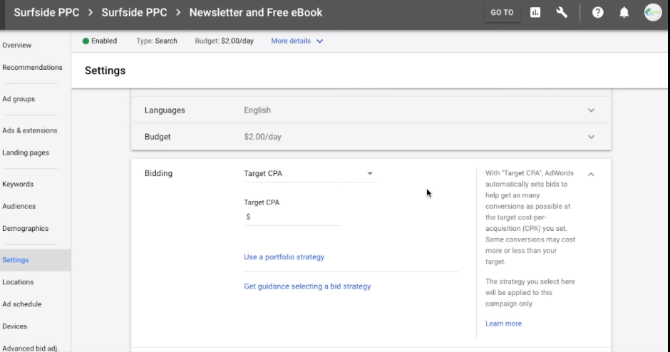Click the help question mark icon
Screen dimensions: 670x352
pos(597,12)
